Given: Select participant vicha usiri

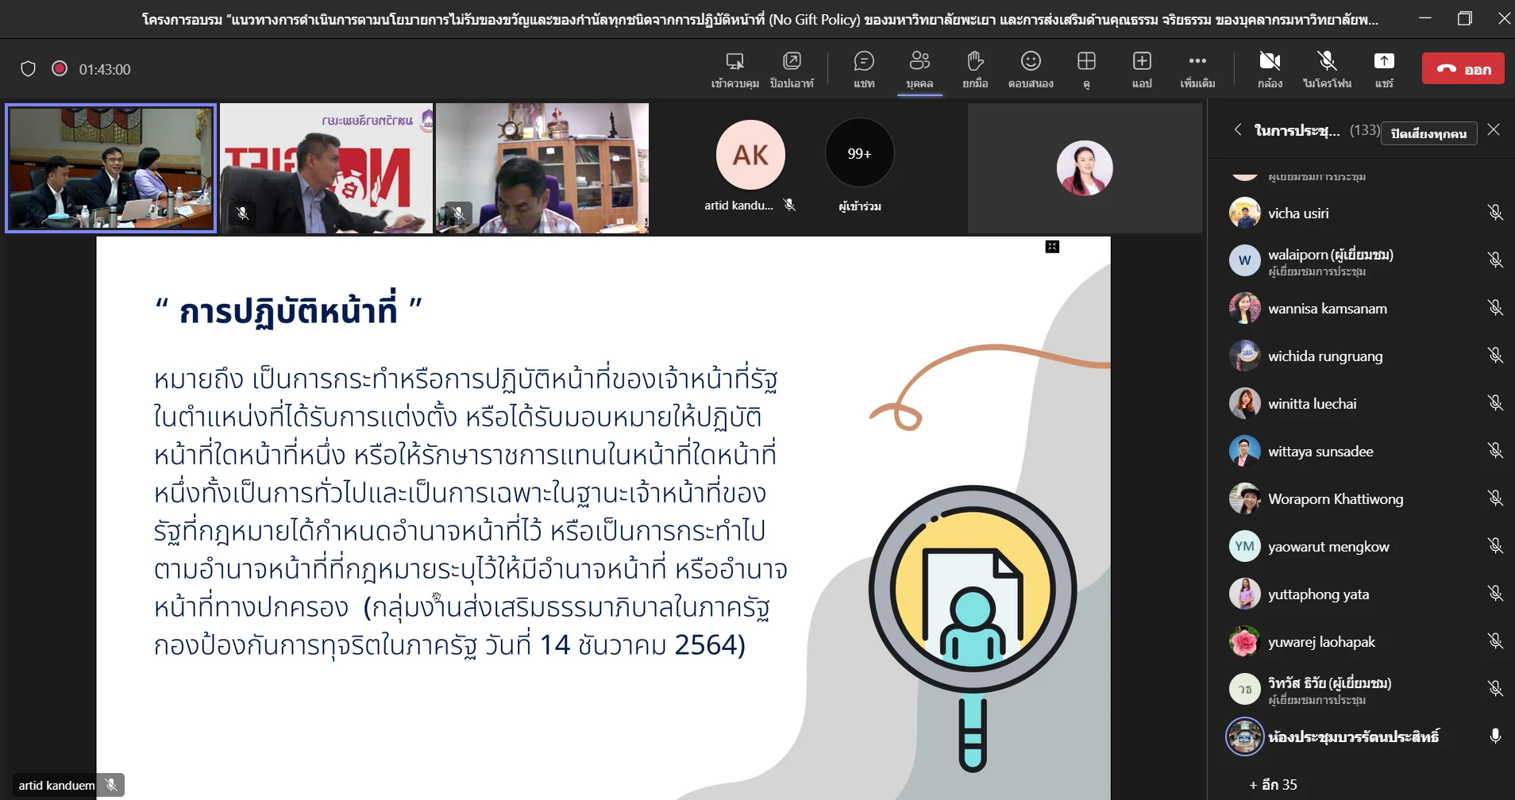Looking at the screenshot, I should pyautogui.click(x=1361, y=213).
